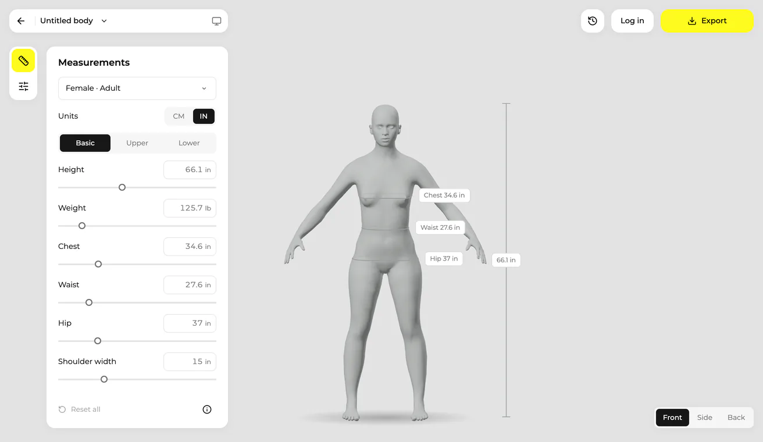Click the Waist 27.6 in model label
Screen dimensions: 763x442
[x=440, y=227]
